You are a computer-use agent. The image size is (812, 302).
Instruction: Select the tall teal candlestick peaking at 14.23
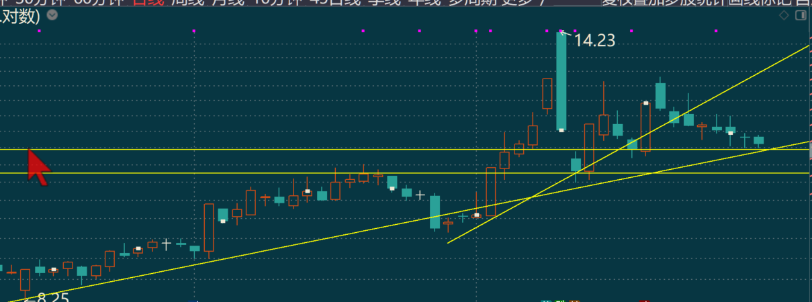click(x=561, y=81)
